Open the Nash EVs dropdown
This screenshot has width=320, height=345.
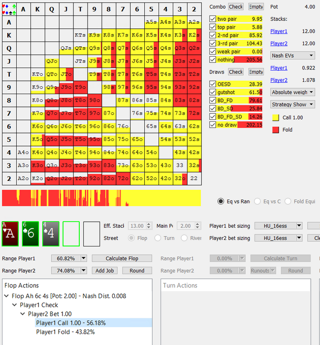point(292,55)
